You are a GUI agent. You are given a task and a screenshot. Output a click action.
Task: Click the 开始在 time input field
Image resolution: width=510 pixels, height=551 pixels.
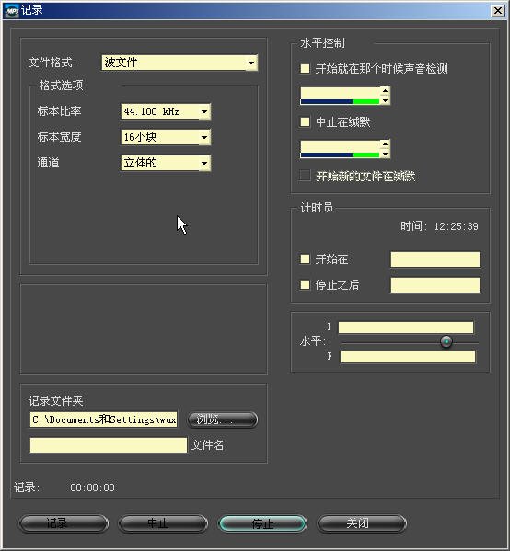[x=435, y=259]
